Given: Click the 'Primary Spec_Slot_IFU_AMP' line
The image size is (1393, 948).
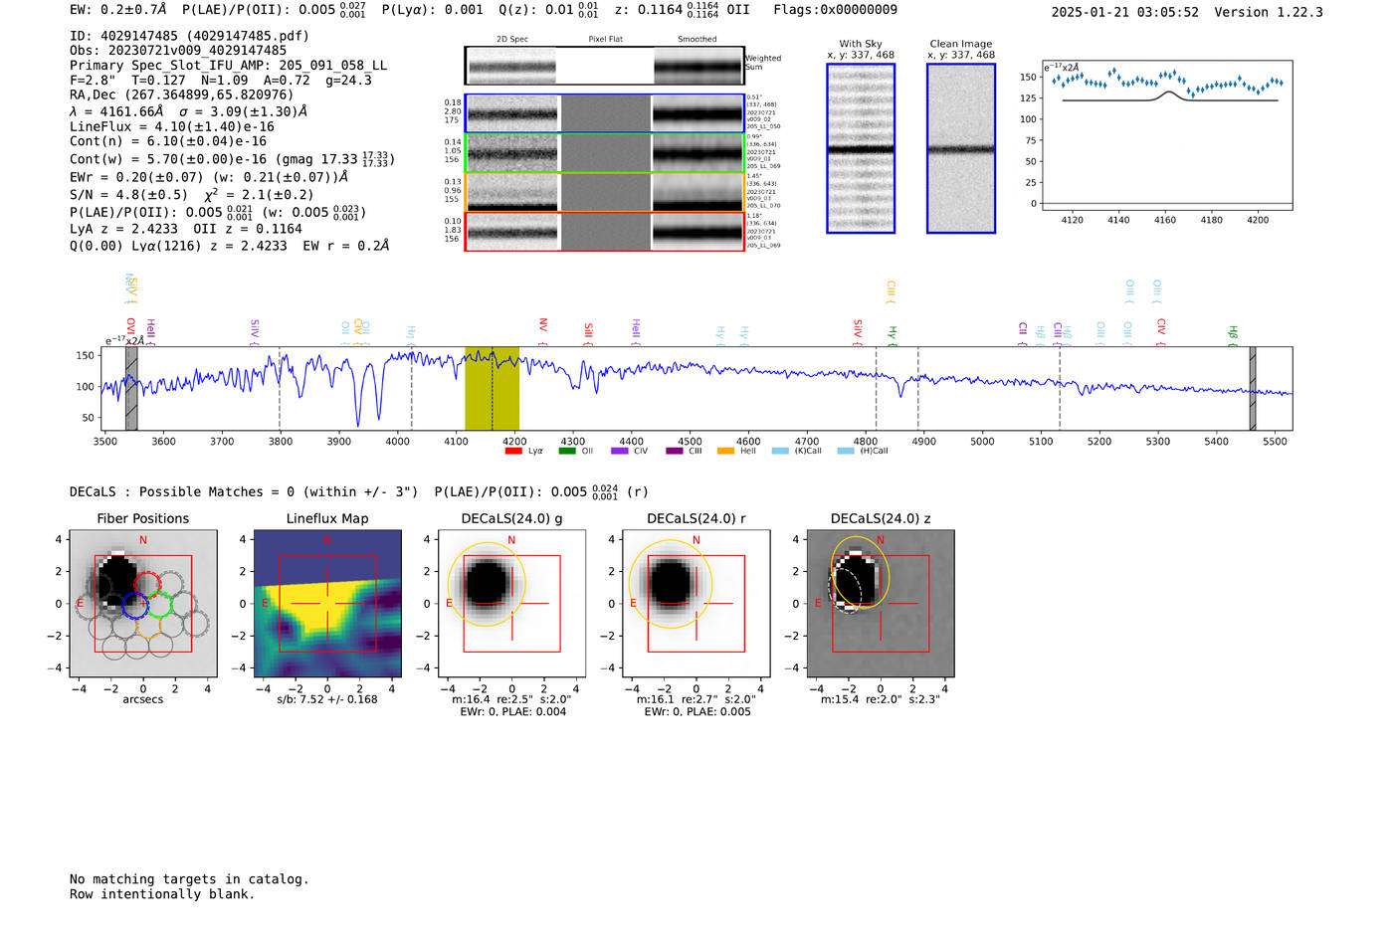Looking at the screenshot, I should point(228,65).
